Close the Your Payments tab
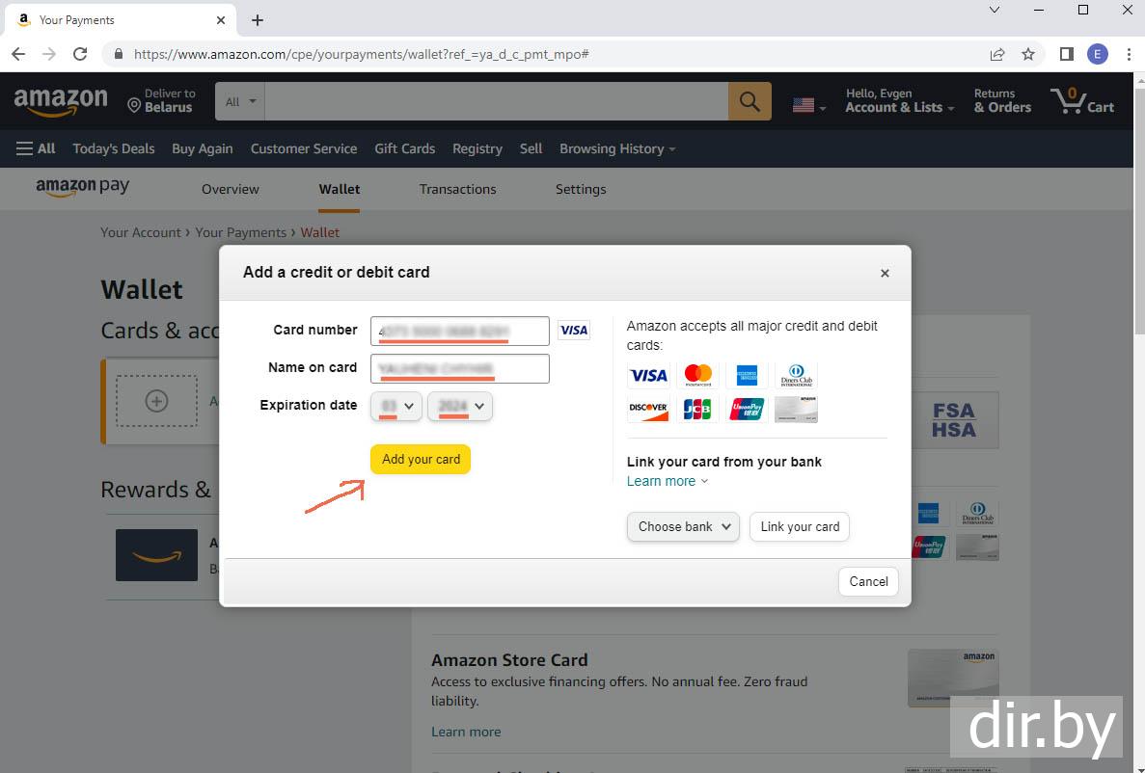 pyautogui.click(x=221, y=20)
